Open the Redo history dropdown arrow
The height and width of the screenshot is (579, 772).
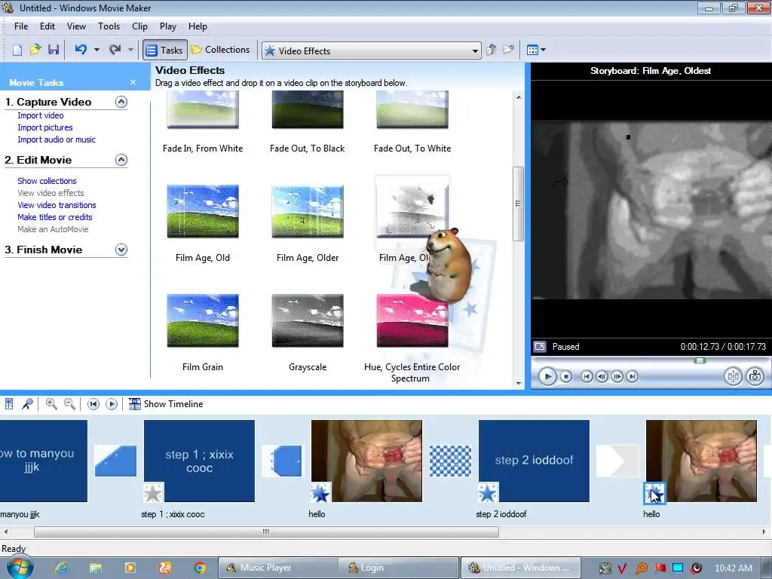(130, 50)
